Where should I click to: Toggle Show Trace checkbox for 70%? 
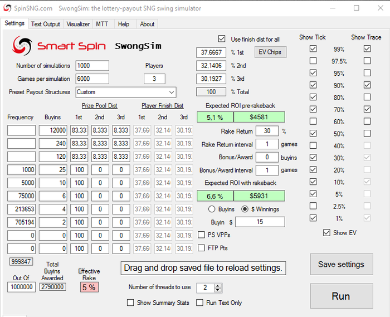pyautogui.click(x=367, y=109)
